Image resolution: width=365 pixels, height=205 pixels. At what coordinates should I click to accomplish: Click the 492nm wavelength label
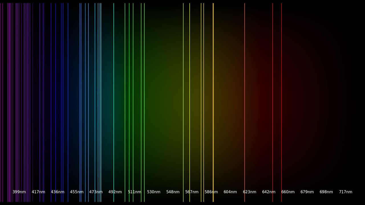coord(115,192)
